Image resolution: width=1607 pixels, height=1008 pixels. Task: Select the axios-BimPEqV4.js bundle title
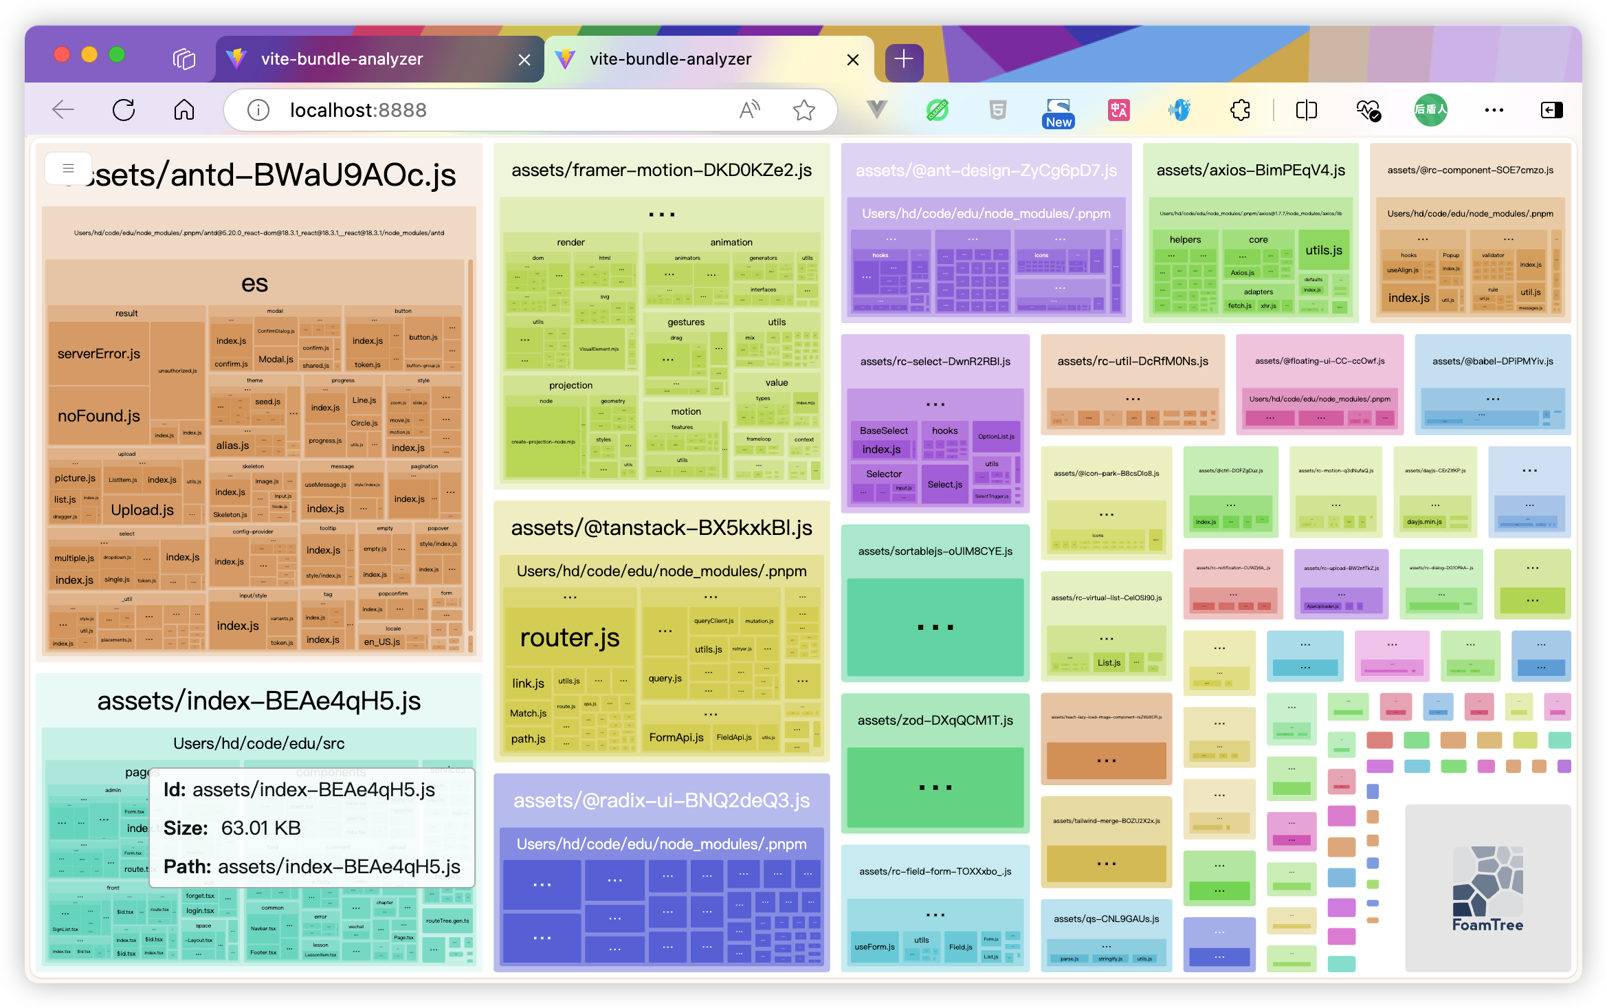[1251, 171]
